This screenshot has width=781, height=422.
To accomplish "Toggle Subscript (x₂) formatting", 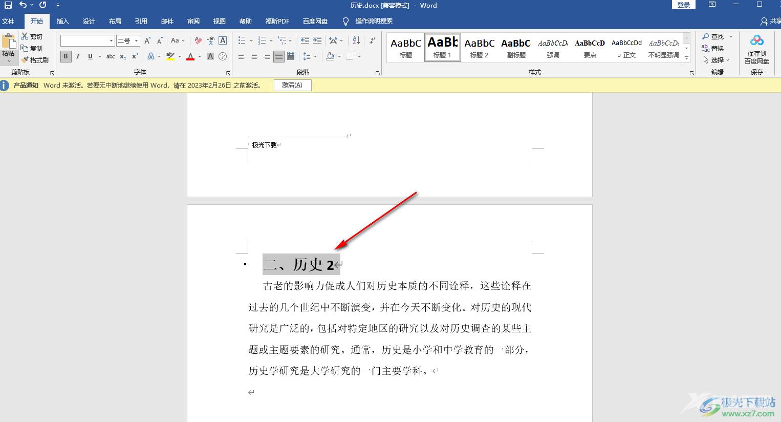I will pyautogui.click(x=123, y=56).
